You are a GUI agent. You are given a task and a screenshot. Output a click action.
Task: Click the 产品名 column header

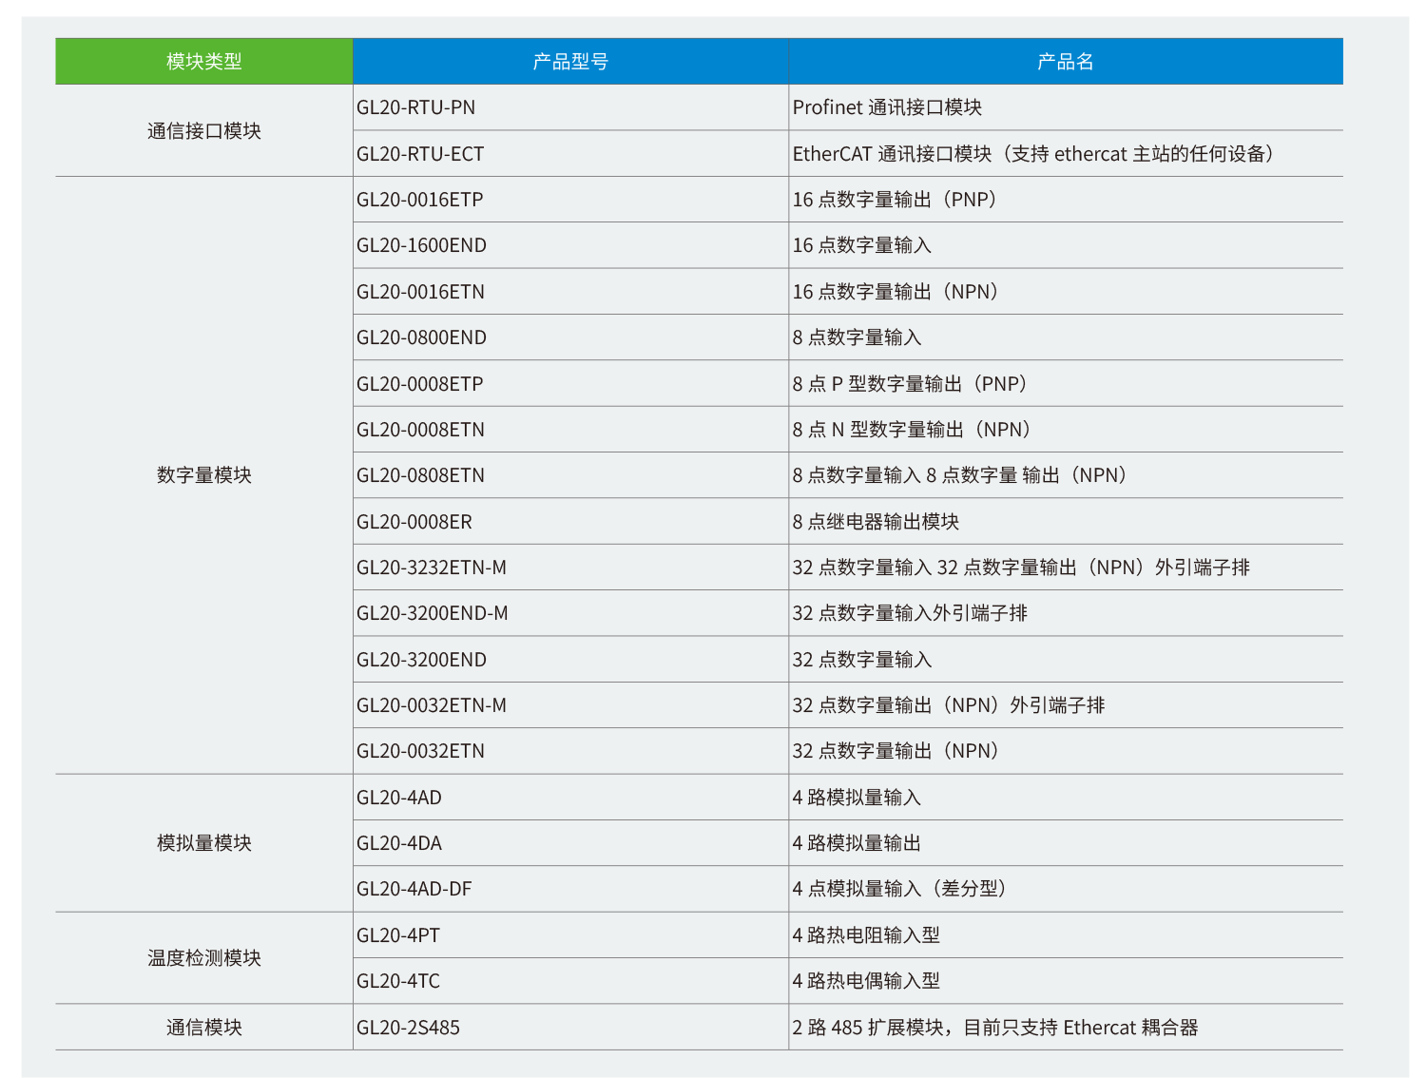pos(1065,62)
